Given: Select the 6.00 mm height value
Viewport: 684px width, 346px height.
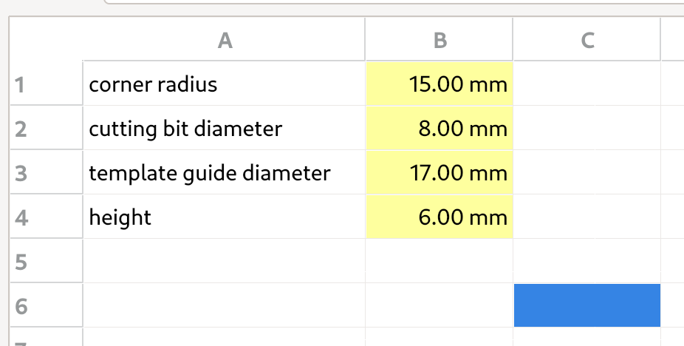Looking at the screenshot, I should (x=440, y=217).
